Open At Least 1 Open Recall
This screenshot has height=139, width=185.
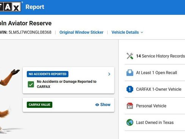pos(157,73)
